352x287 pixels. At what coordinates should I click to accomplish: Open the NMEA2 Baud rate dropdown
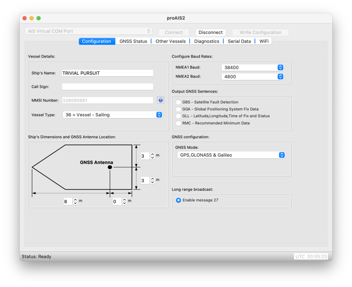(253, 77)
